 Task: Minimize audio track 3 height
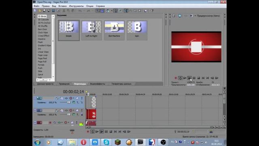point(35,122)
